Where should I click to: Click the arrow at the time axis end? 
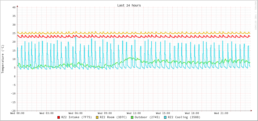tap(251, 111)
